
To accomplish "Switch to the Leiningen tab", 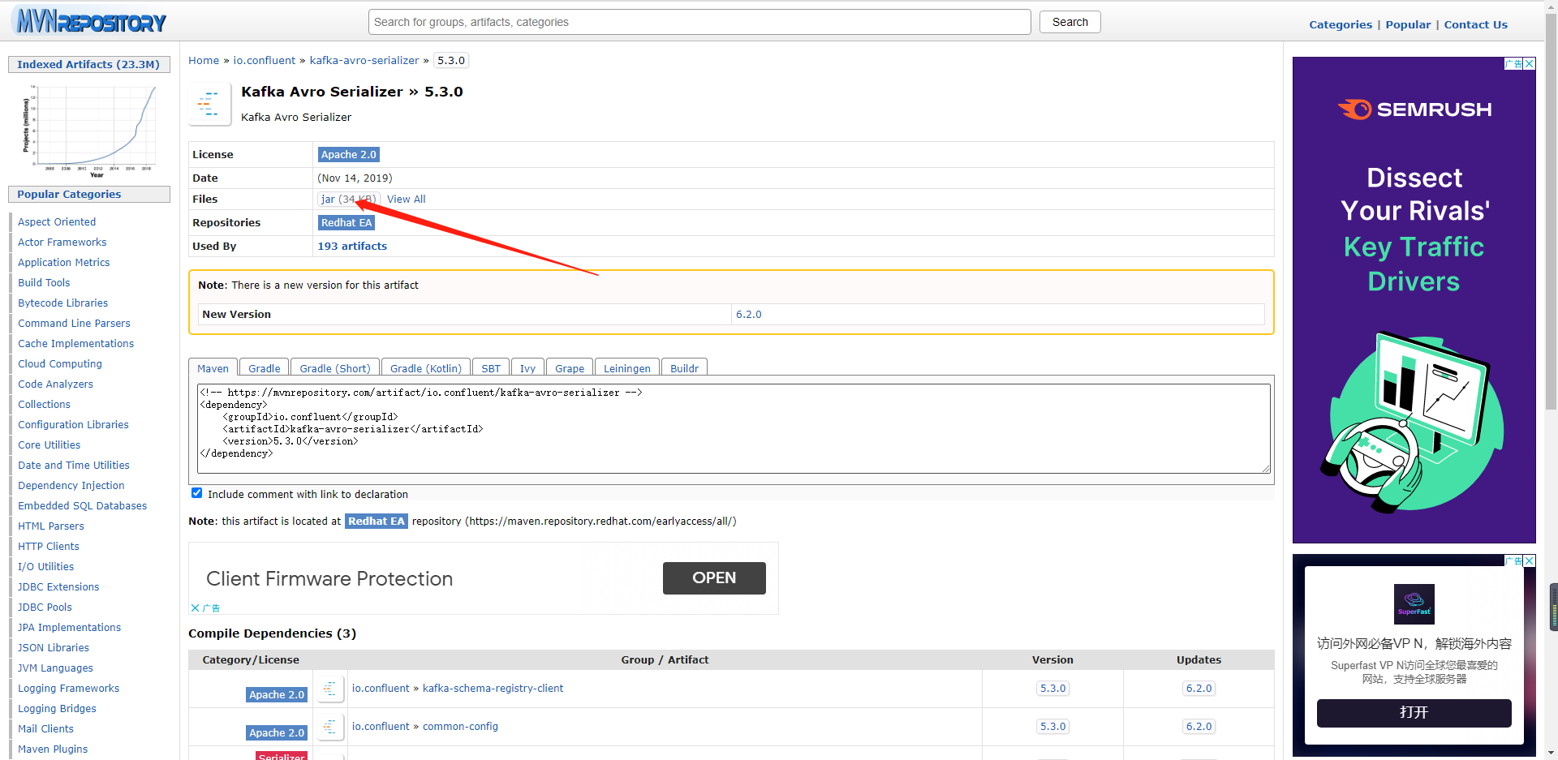I will (x=627, y=367).
